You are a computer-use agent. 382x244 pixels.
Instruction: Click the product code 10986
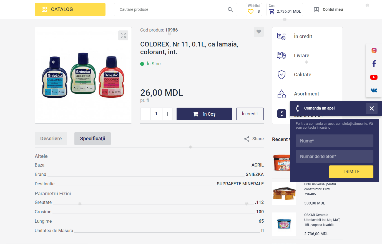171,30
